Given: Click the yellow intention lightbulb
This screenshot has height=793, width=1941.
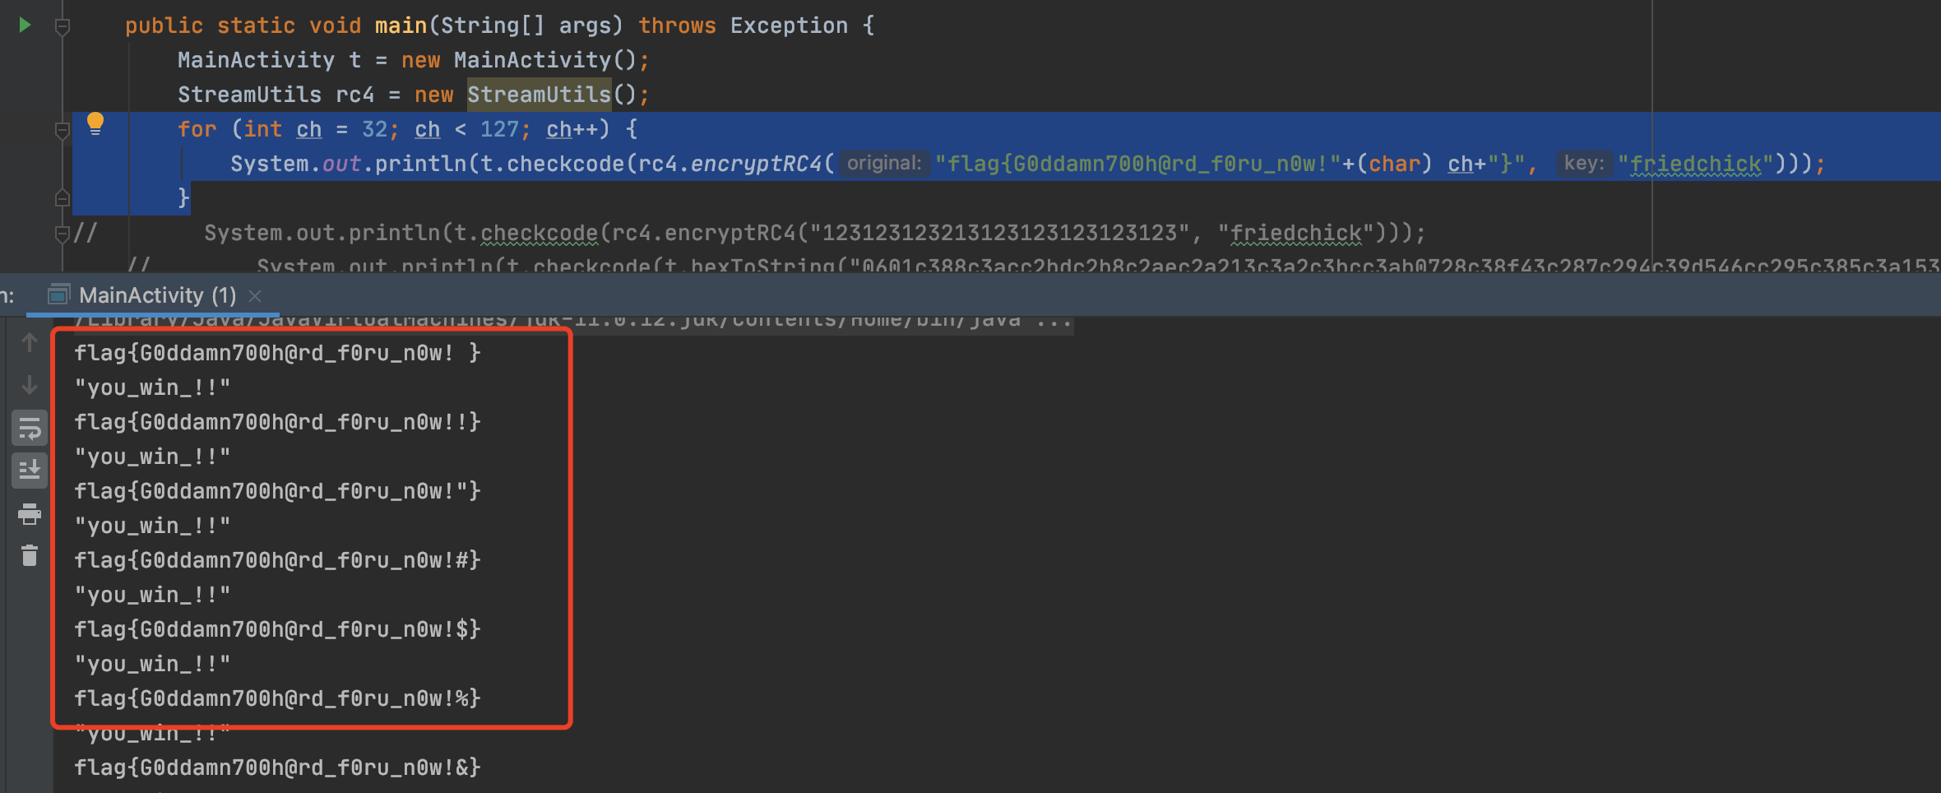Looking at the screenshot, I should point(95,123).
